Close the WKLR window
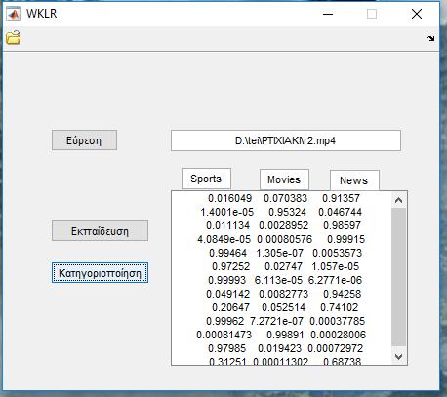 pyautogui.click(x=417, y=14)
